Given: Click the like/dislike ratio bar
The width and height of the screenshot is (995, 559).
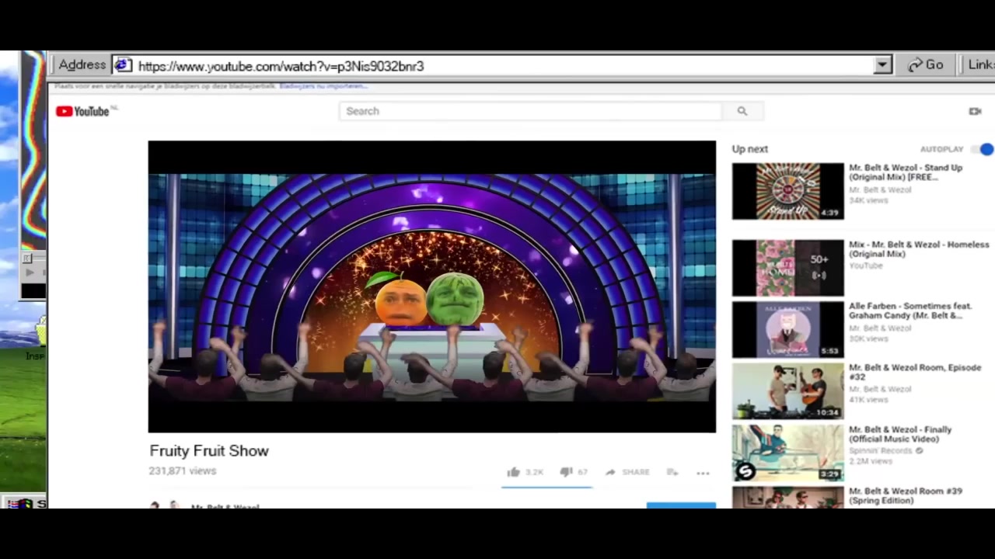Looking at the screenshot, I should point(546,488).
